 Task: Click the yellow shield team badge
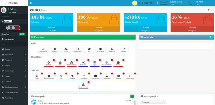coord(135,3)
